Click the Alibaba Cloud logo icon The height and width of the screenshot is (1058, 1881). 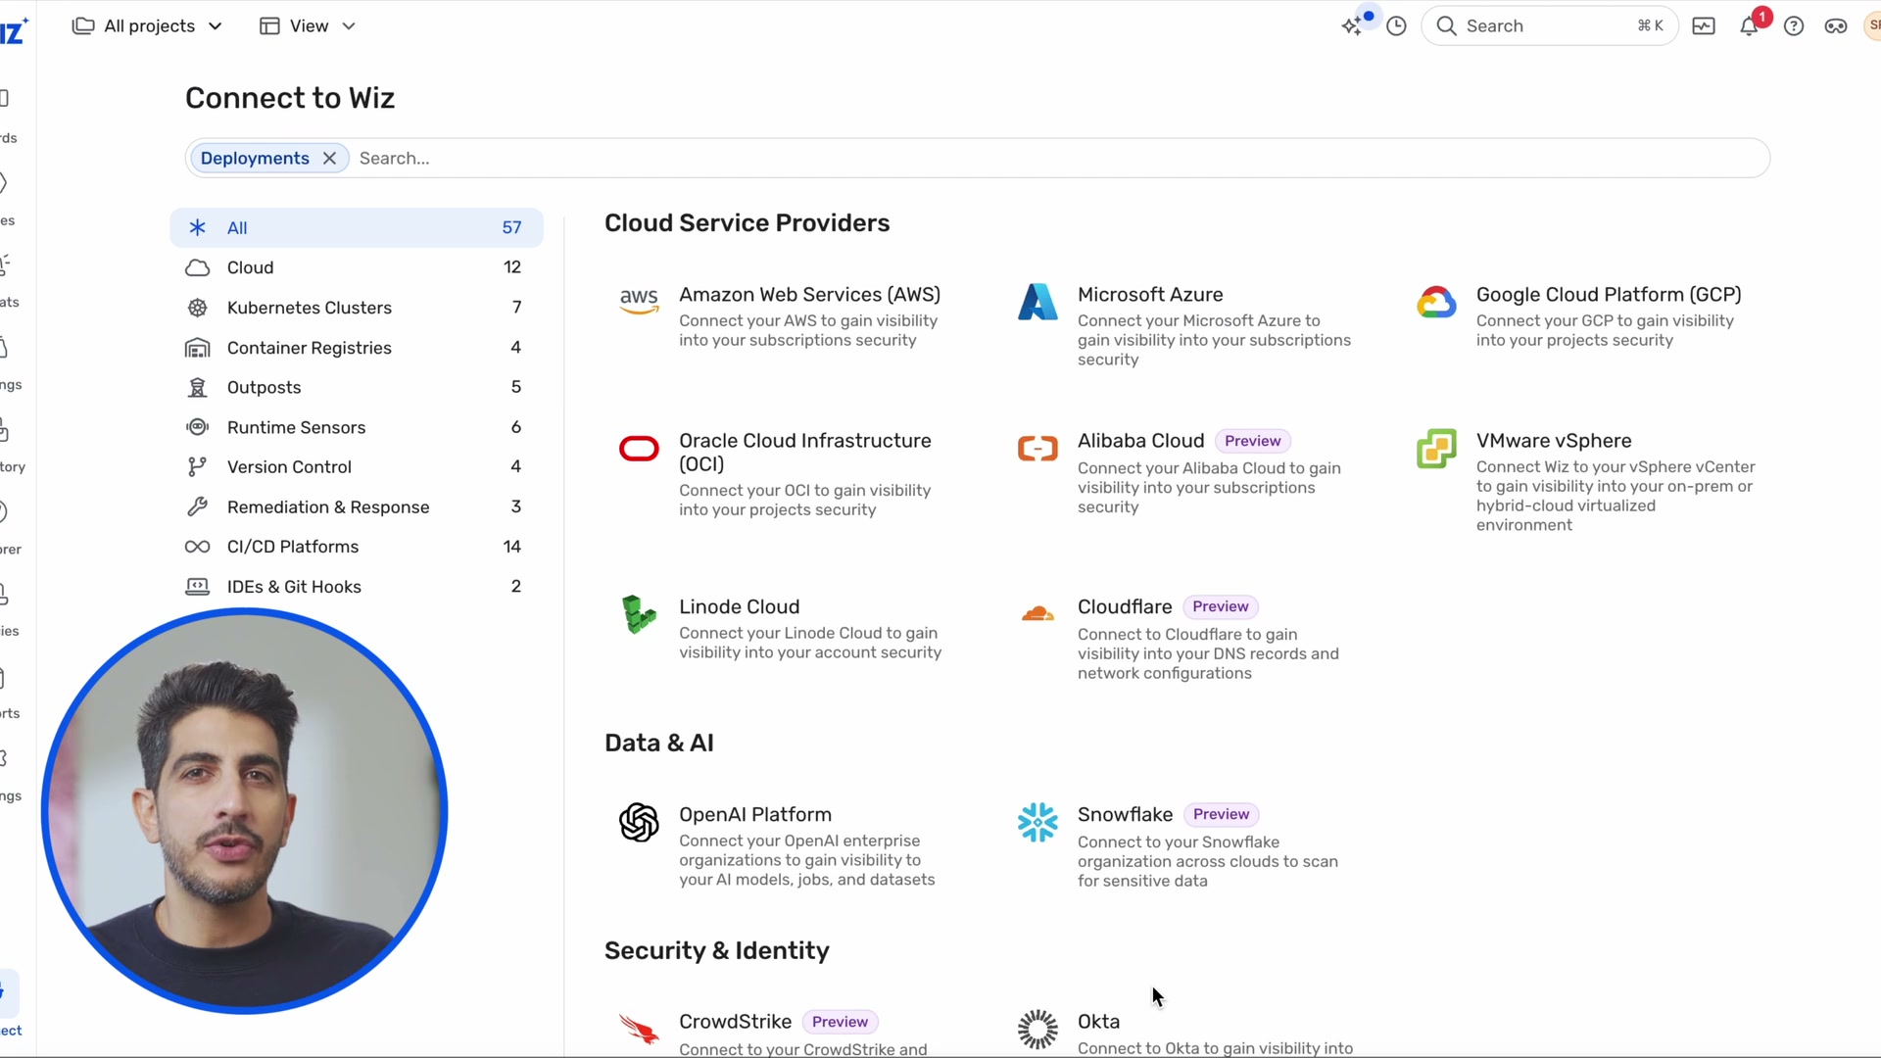(1037, 449)
